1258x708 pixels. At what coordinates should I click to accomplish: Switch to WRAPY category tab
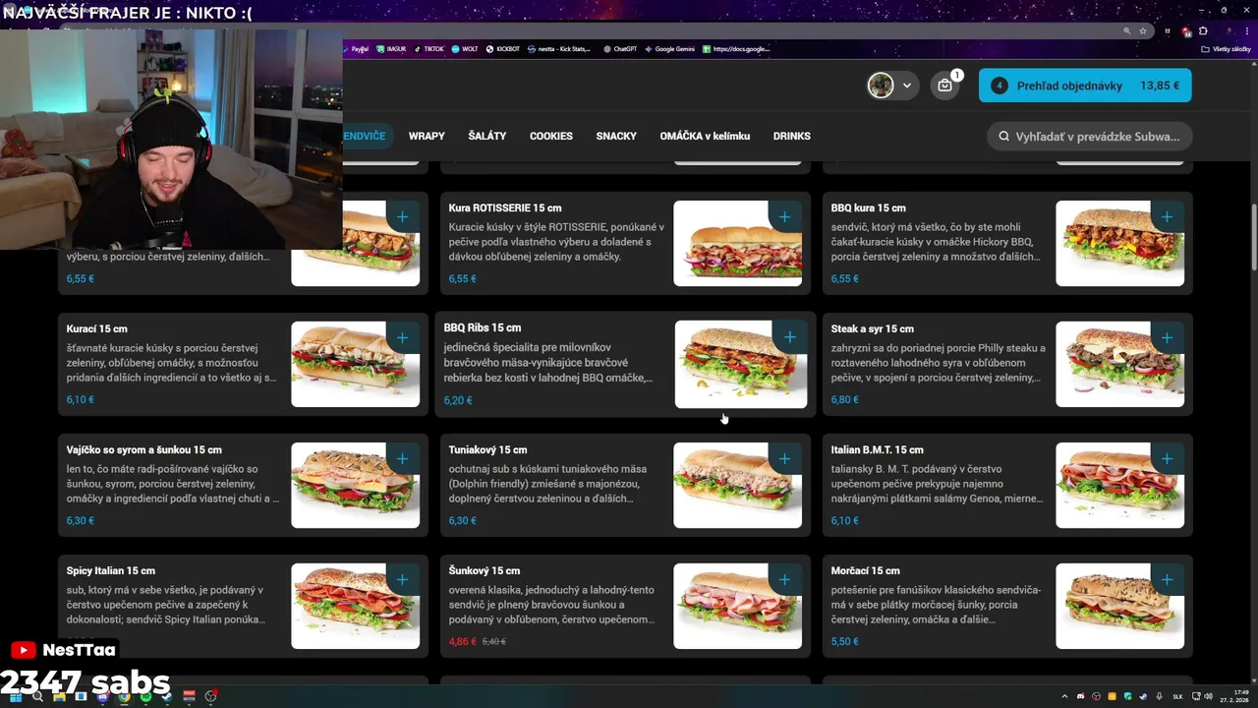427,136
